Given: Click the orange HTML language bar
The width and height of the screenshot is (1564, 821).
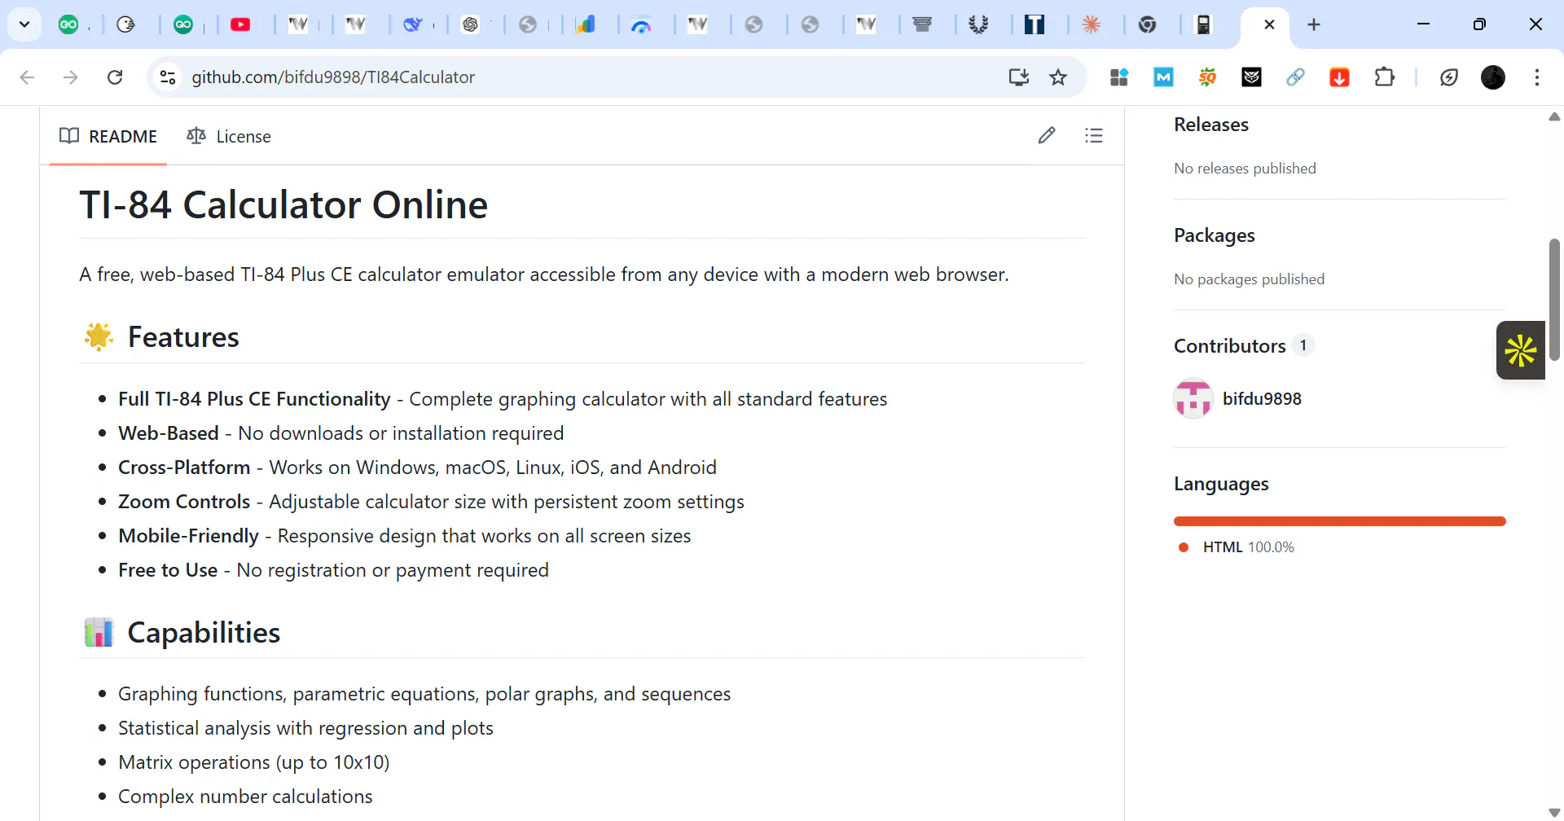Looking at the screenshot, I should 1340,521.
